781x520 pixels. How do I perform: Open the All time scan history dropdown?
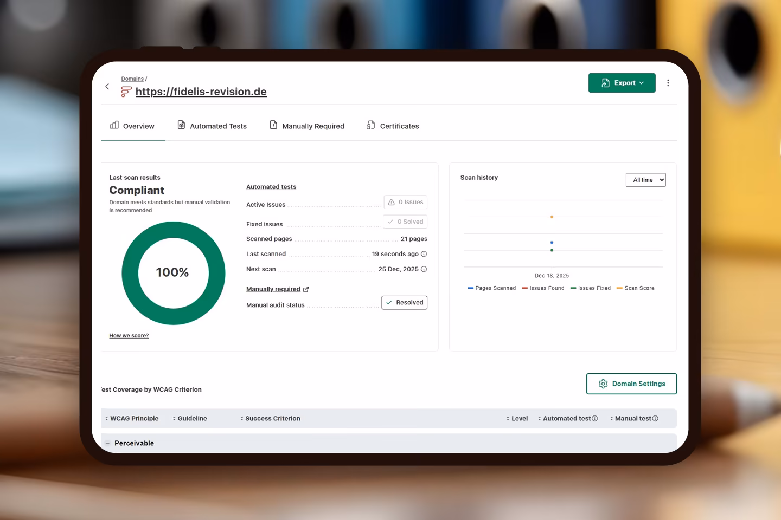click(645, 179)
